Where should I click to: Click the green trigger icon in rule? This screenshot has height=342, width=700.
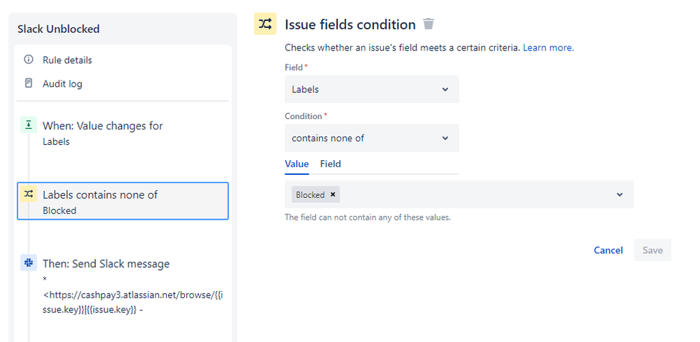[x=29, y=125]
